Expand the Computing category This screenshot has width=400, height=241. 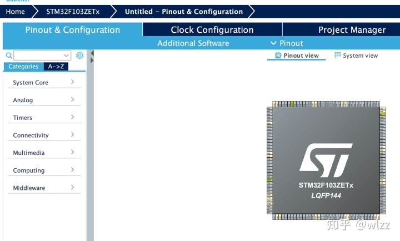(x=44, y=170)
